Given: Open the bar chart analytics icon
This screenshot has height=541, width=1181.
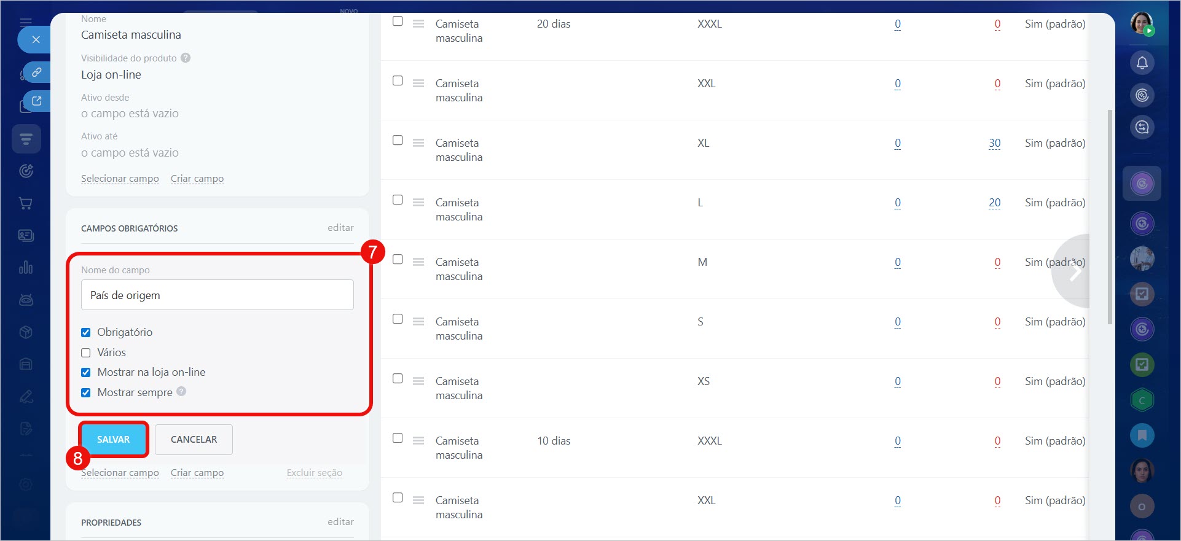Looking at the screenshot, I should point(26,268).
